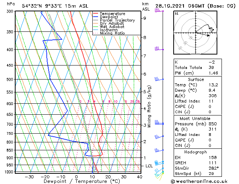
Task: Click the '40' temperature axis label
Action: (x=139, y=177)
